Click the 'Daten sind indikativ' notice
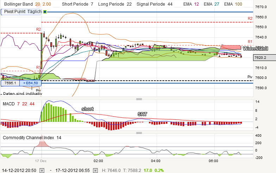The width and height of the screenshot is (276, 173). pos(22,94)
